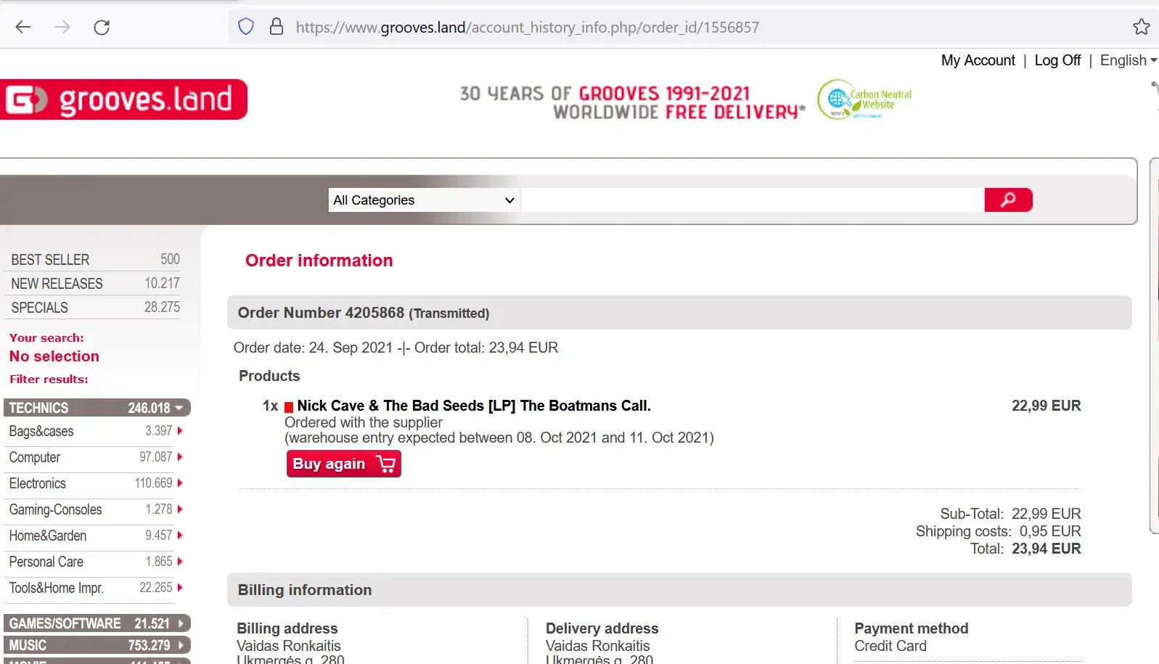Image resolution: width=1159 pixels, height=664 pixels.
Task: Expand GAMES/SOFTWARE category
Action: (97, 623)
